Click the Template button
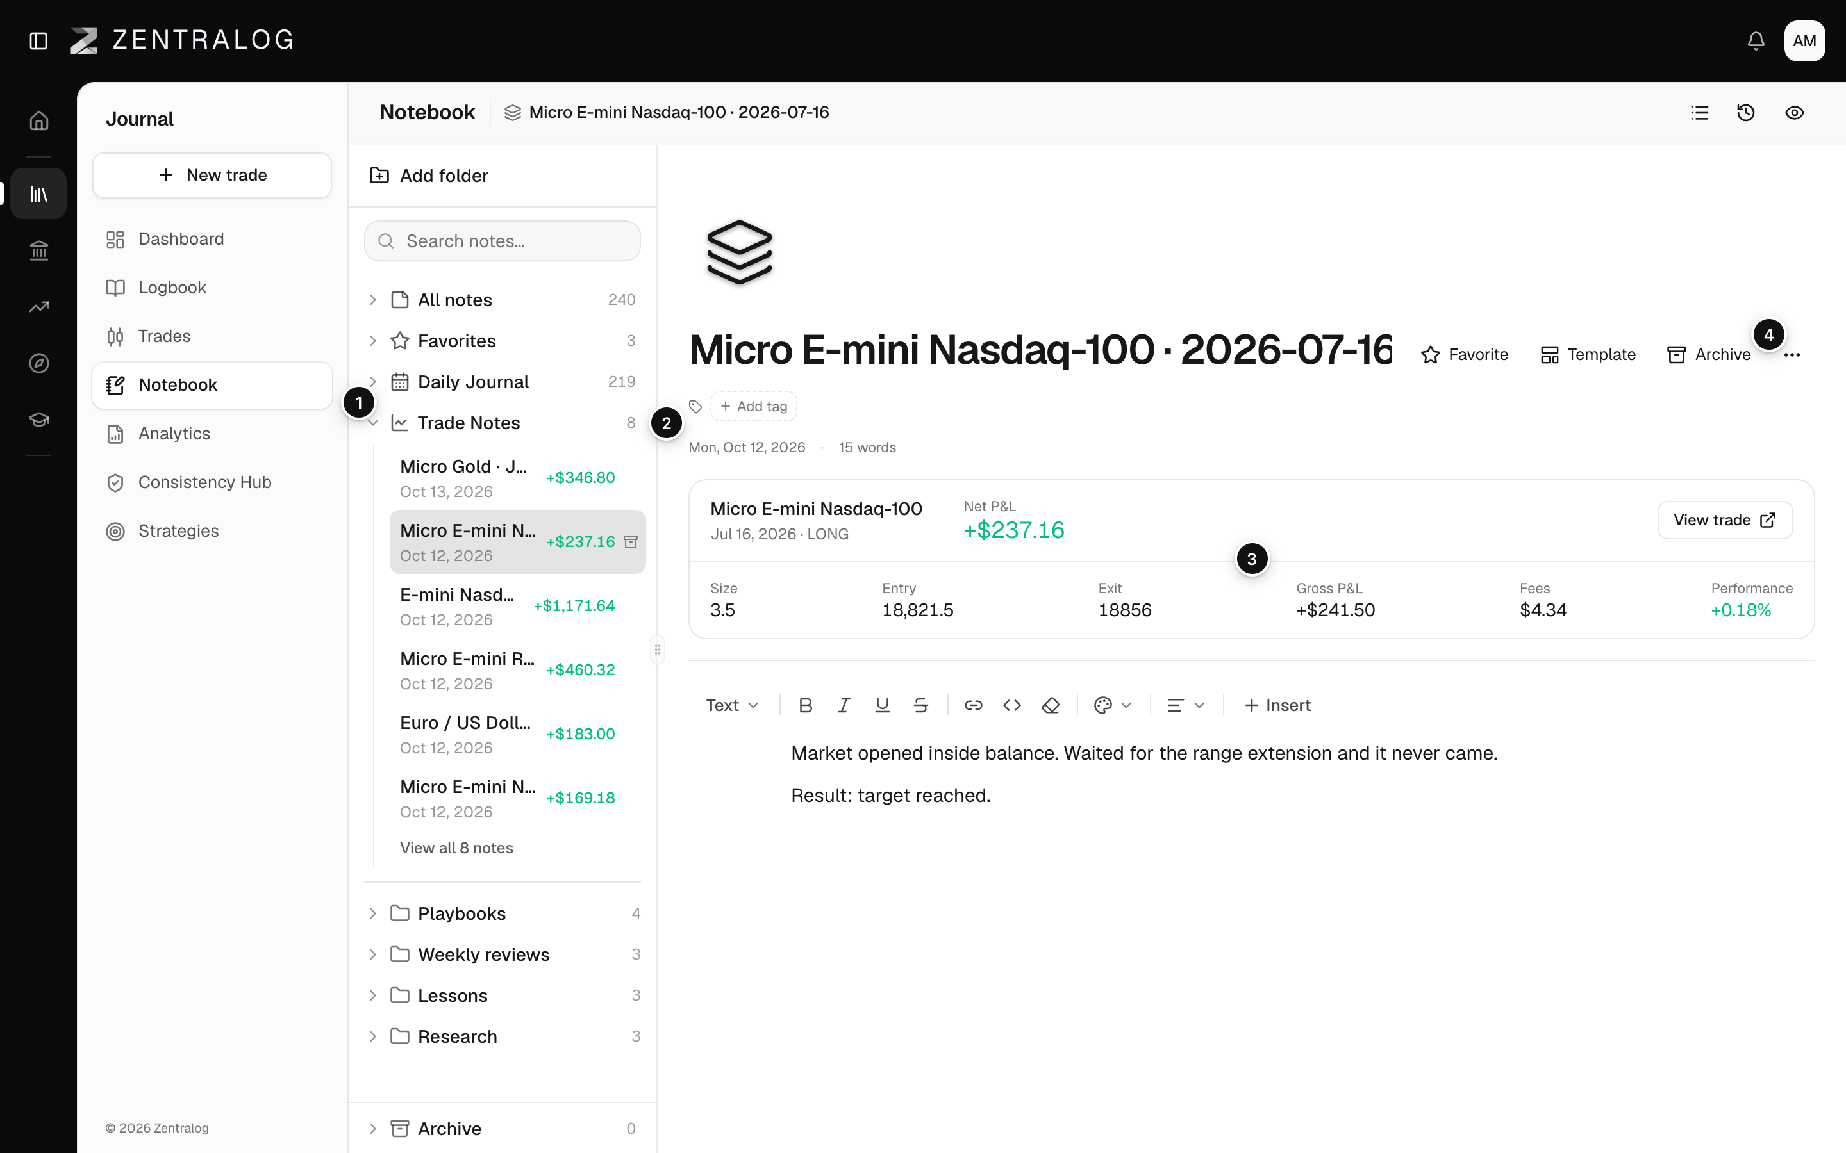Screen dimensions: 1846x1153 click(x=1588, y=356)
